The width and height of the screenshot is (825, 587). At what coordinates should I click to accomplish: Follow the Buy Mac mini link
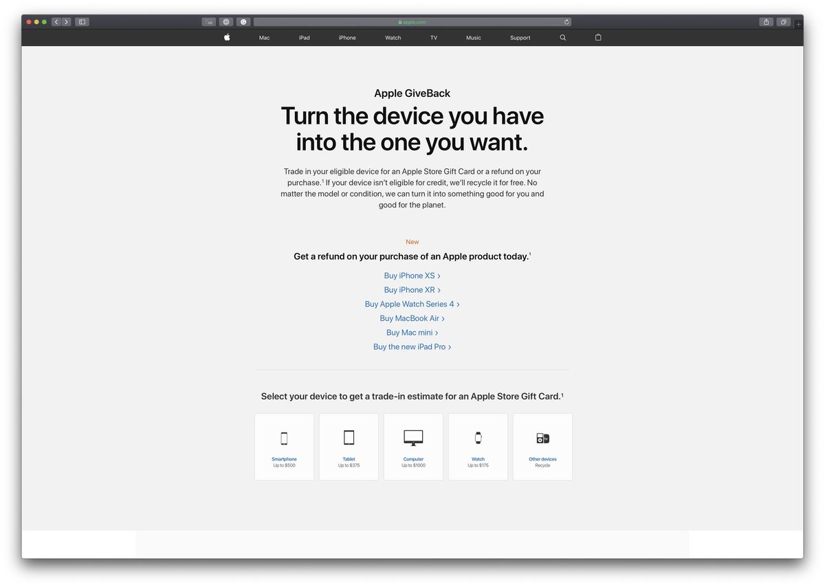[x=412, y=332]
